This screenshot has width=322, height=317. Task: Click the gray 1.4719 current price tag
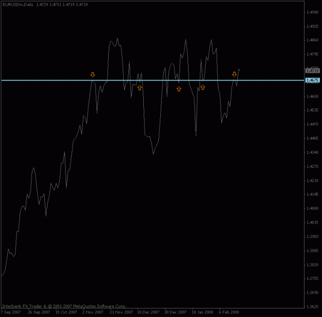(313, 71)
